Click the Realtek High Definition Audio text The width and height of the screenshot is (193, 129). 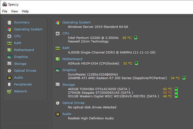tap(91, 118)
